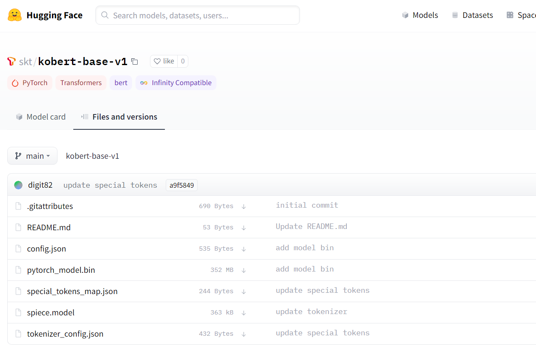The width and height of the screenshot is (536, 363).
Task: Open the update tokenizer commit link
Action: click(x=311, y=312)
